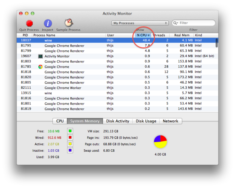
Task: Click the Free 10.6 MB value
Action: 54,131
